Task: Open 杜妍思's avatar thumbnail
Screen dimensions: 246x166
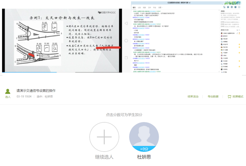Action: pyautogui.click(x=144, y=135)
